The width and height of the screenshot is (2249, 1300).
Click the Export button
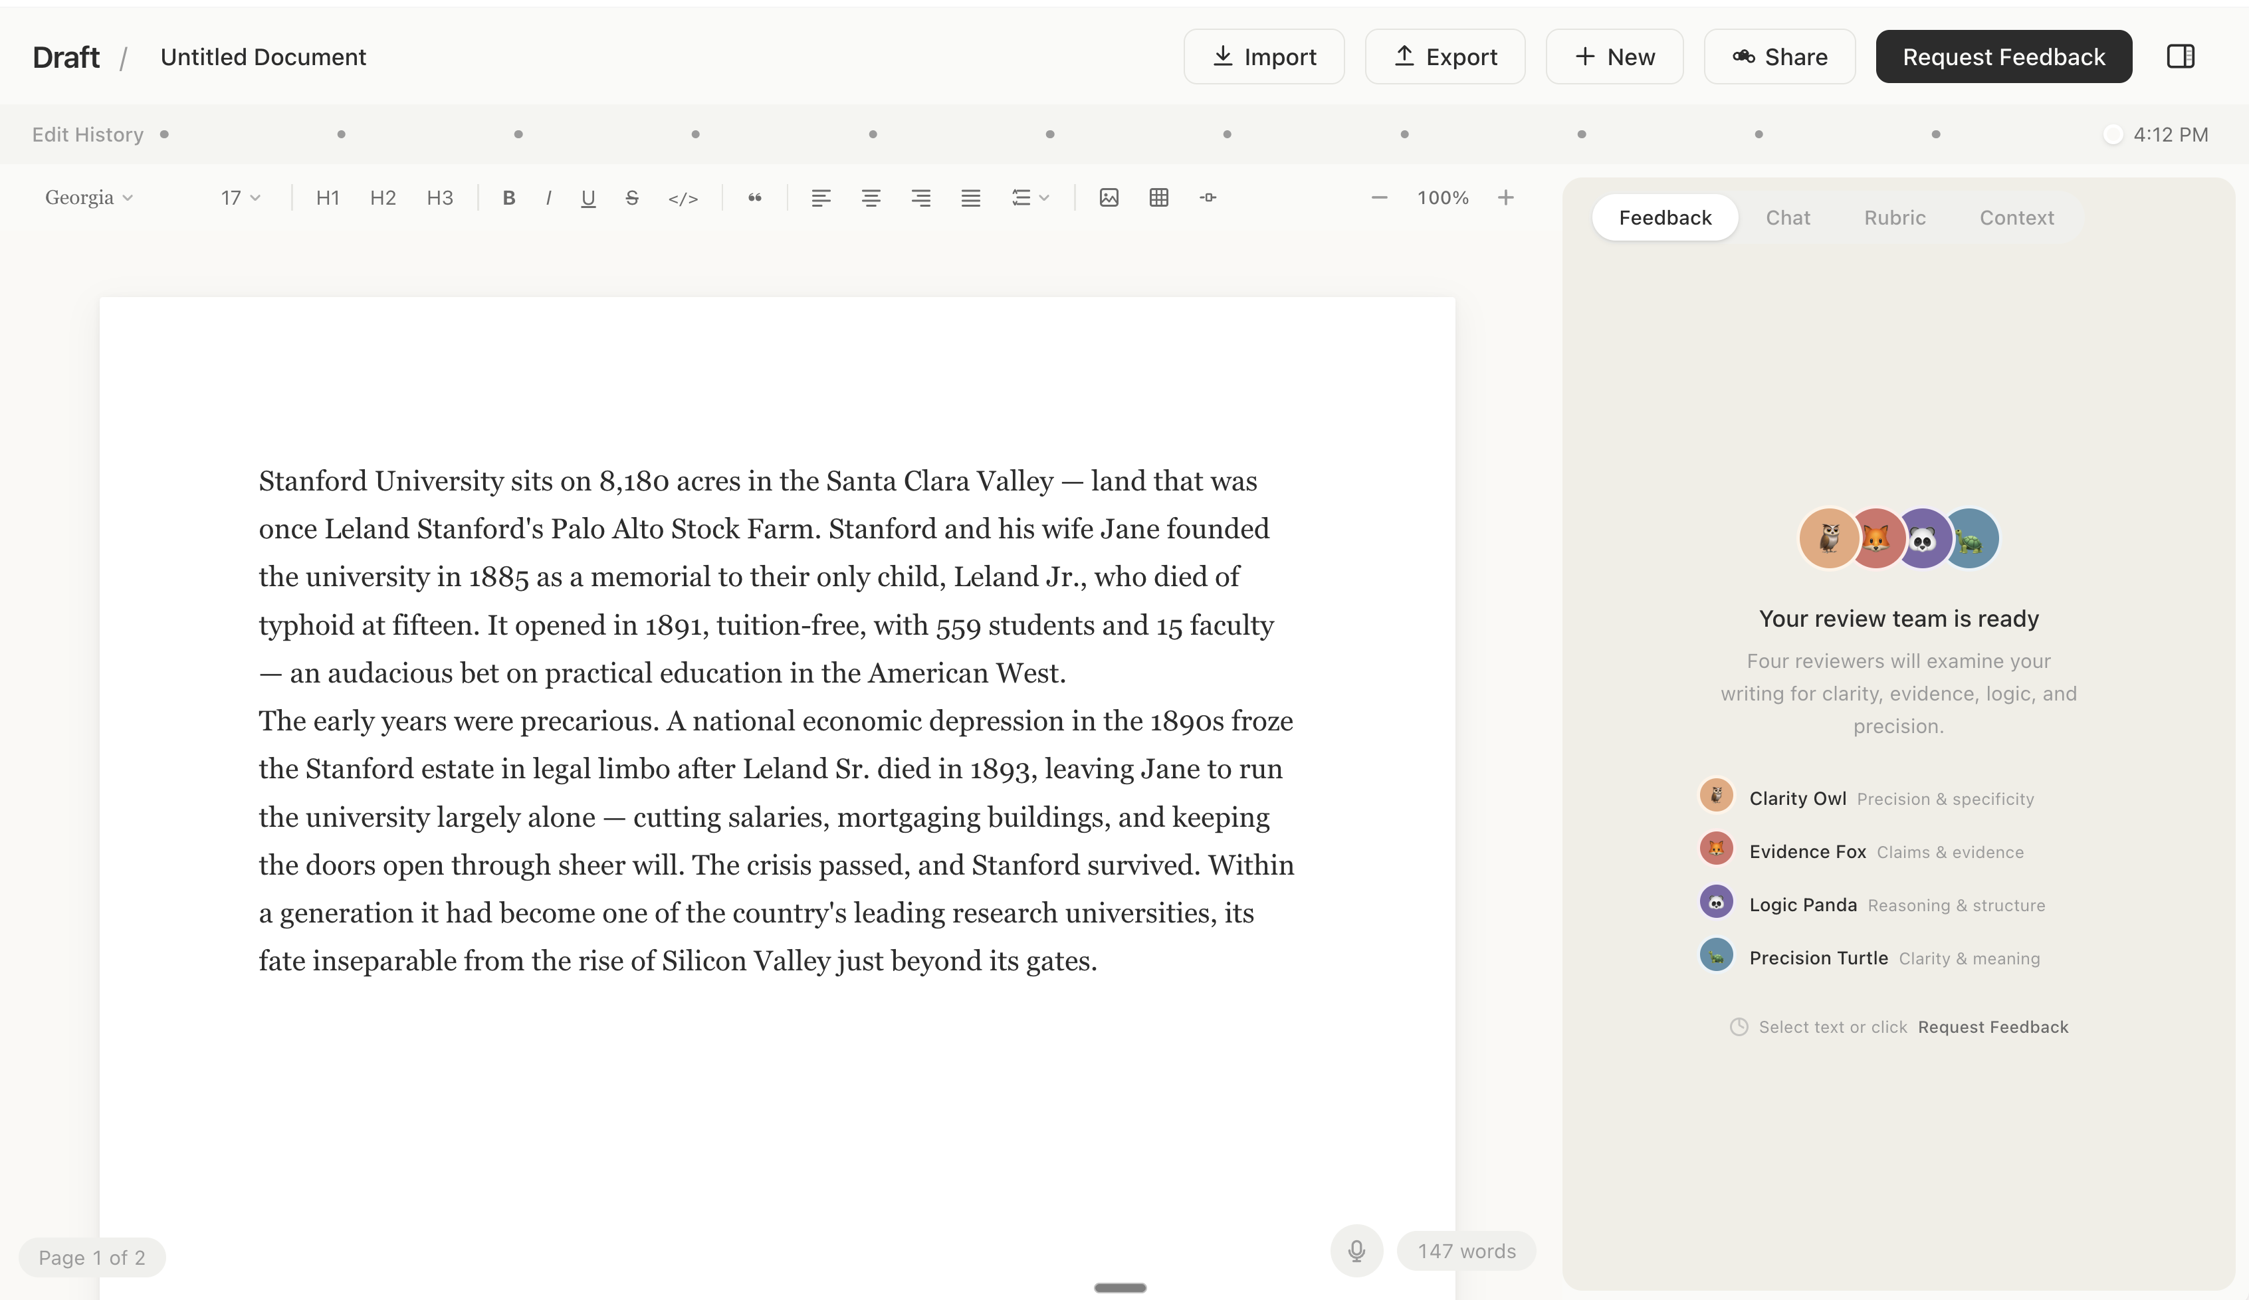coord(1444,56)
